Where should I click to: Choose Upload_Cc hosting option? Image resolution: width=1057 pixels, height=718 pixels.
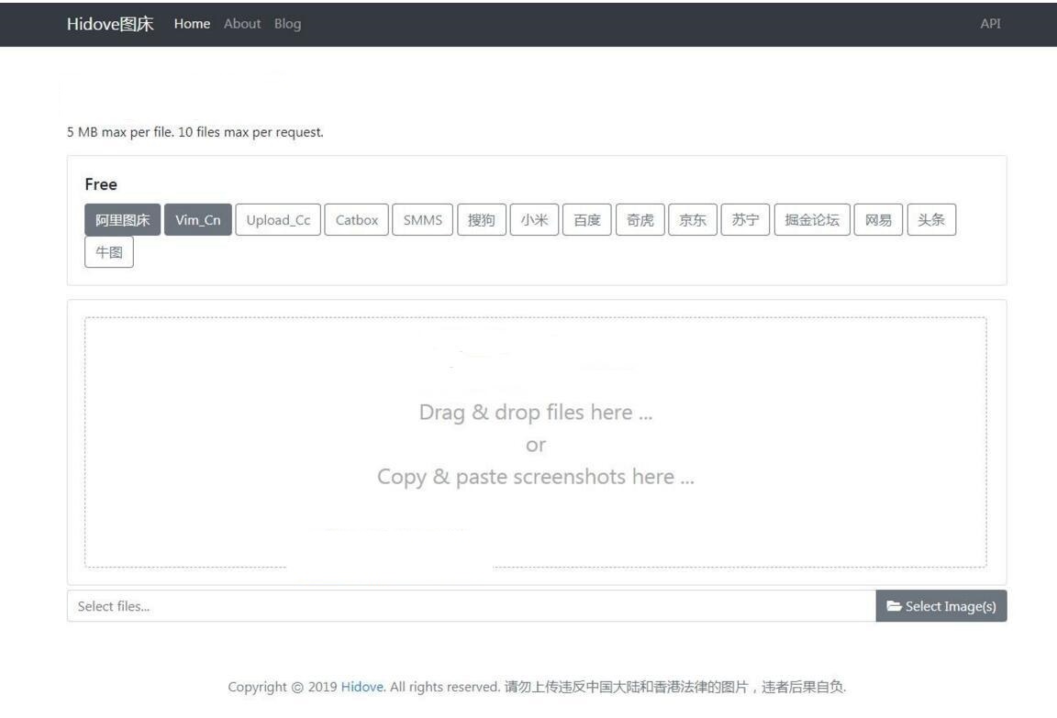point(277,219)
